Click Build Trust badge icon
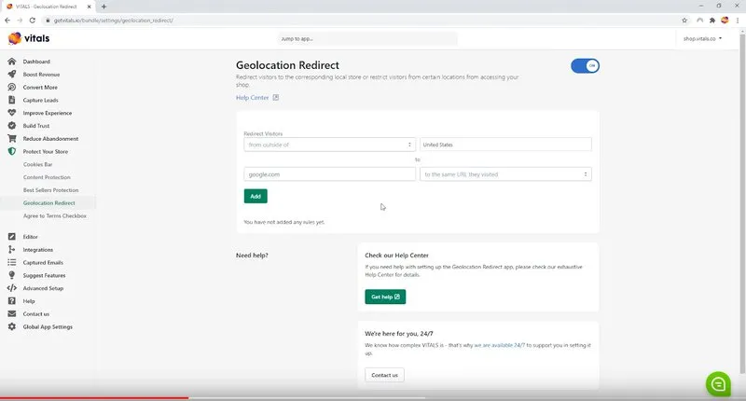 [x=12, y=126]
